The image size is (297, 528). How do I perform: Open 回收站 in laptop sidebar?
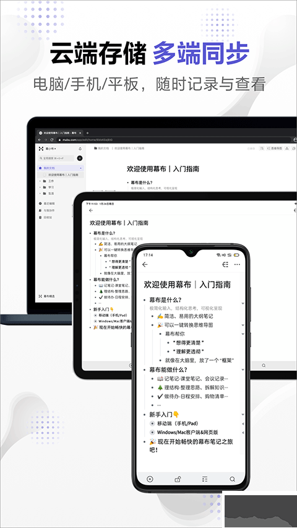tap(45, 217)
